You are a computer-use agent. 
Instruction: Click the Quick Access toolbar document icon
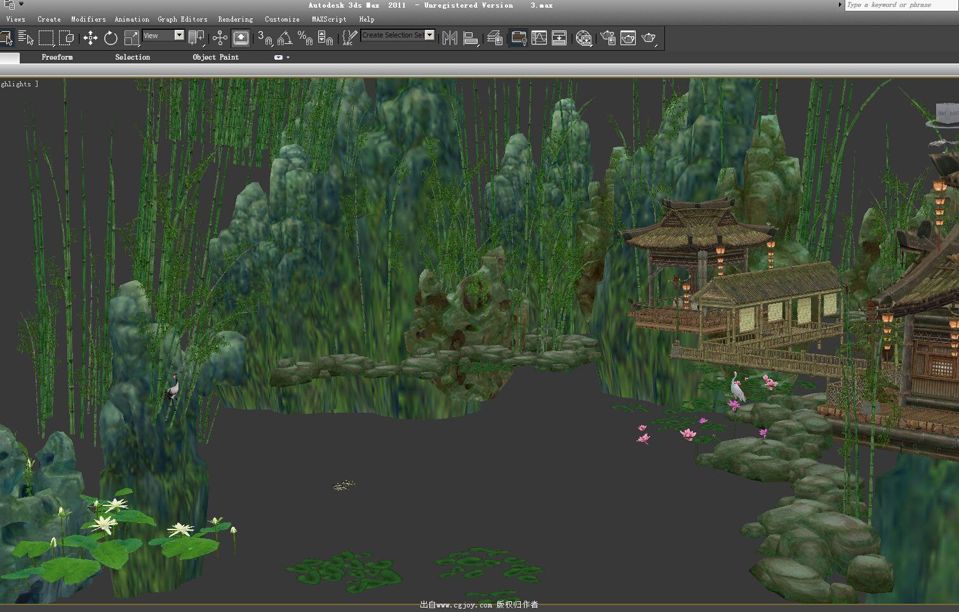[x=9, y=4]
